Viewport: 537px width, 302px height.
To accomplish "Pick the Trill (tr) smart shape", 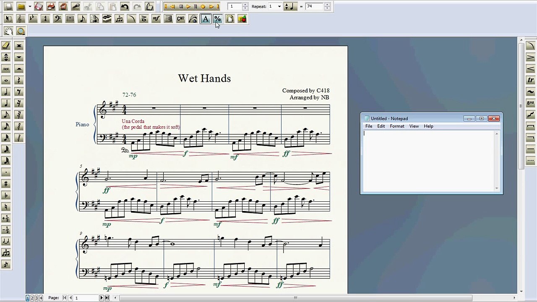I will tap(530, 80).
